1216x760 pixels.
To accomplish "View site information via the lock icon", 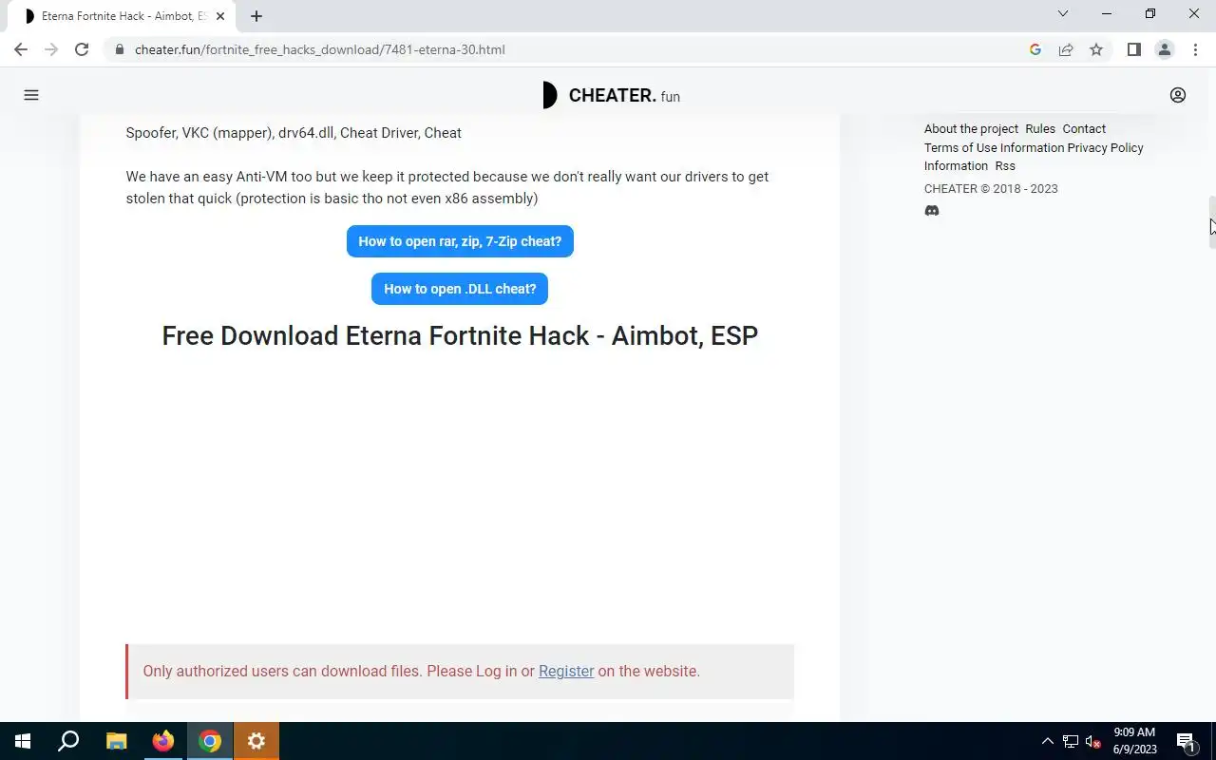I will 119,49.
